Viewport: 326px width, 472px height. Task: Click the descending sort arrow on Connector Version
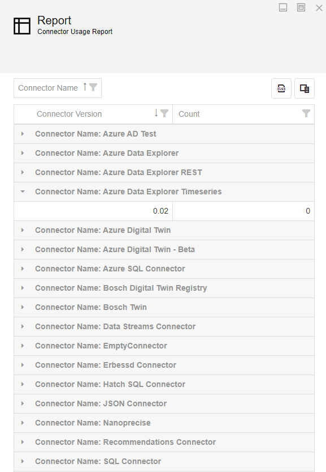click(x=158, y=113)
